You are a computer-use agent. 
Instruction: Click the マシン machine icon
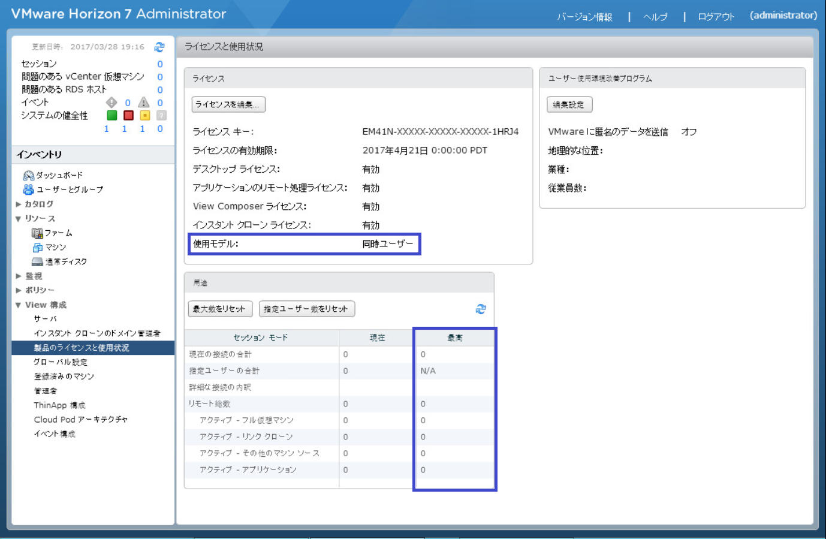pos(37,247)
